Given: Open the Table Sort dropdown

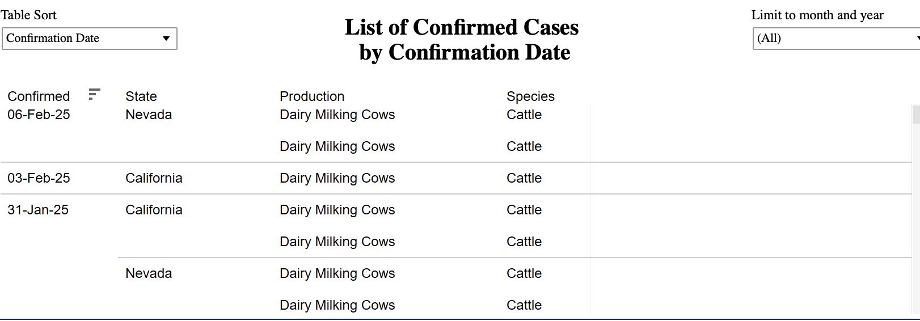Looking at the screenshot, I should pos(90,39).
